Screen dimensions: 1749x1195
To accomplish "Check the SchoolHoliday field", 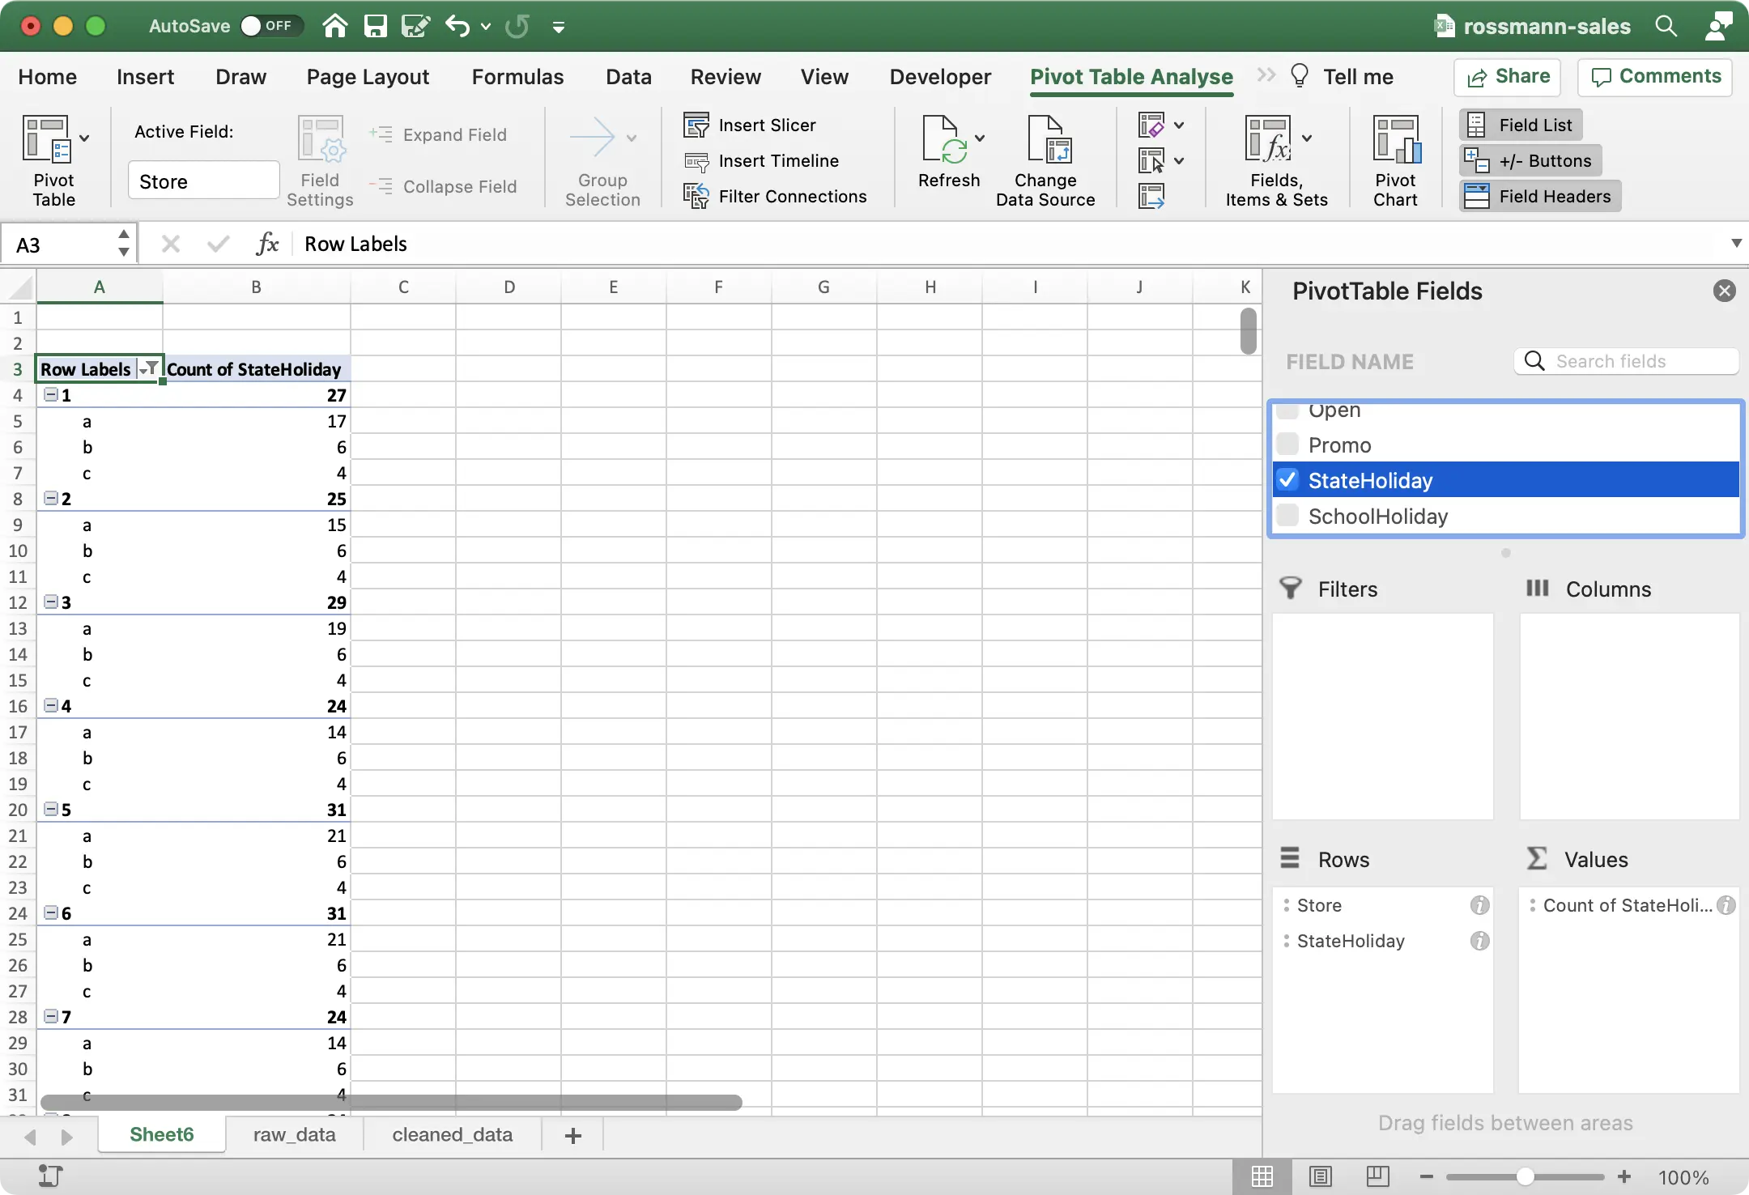I will [1287, 516].
